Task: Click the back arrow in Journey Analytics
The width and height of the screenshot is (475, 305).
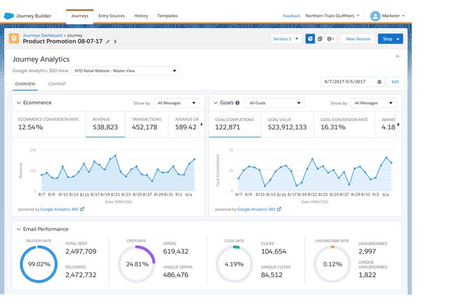Action: [398, 56]
